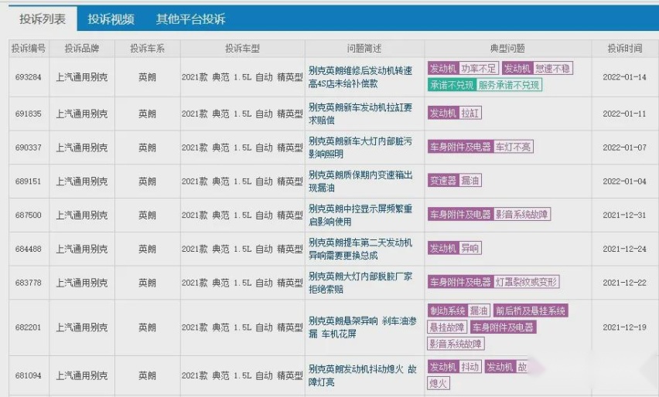Click the 功率不足 tag in row 693284
The image size is (659, 397).
(x=479, y=69)
